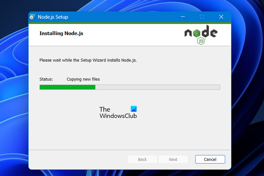Click the "The WindowsClub" watermark text
The width and height of the screenshot is (264, 176).
coord(118,112)
